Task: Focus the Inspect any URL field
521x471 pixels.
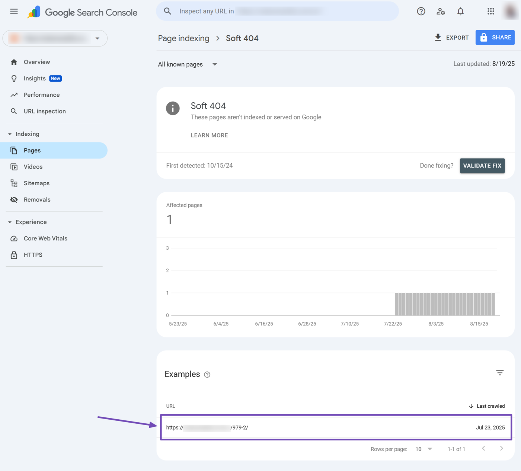Action: pos(278,11)
